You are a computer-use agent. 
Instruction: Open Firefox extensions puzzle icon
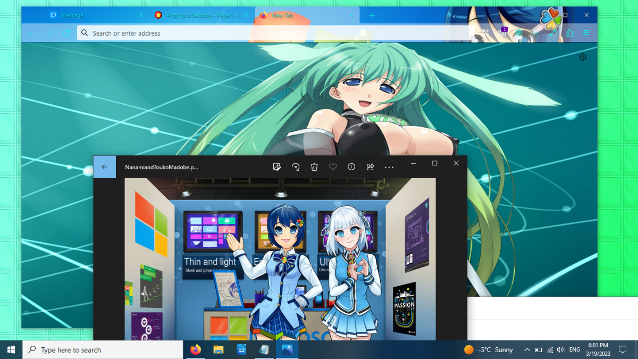tap(569, 33)
